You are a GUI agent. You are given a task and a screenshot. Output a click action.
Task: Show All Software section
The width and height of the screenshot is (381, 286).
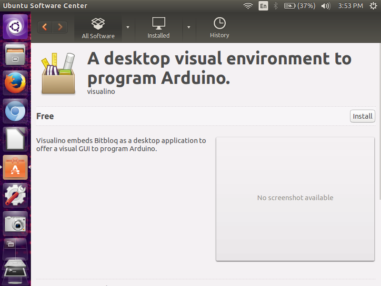98,28
